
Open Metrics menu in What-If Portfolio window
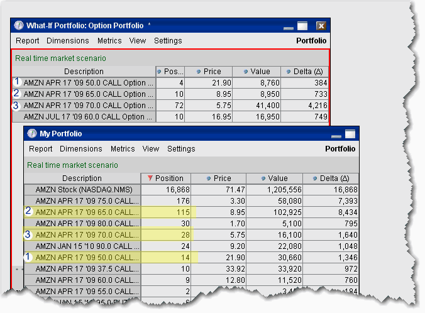(109, 41)
